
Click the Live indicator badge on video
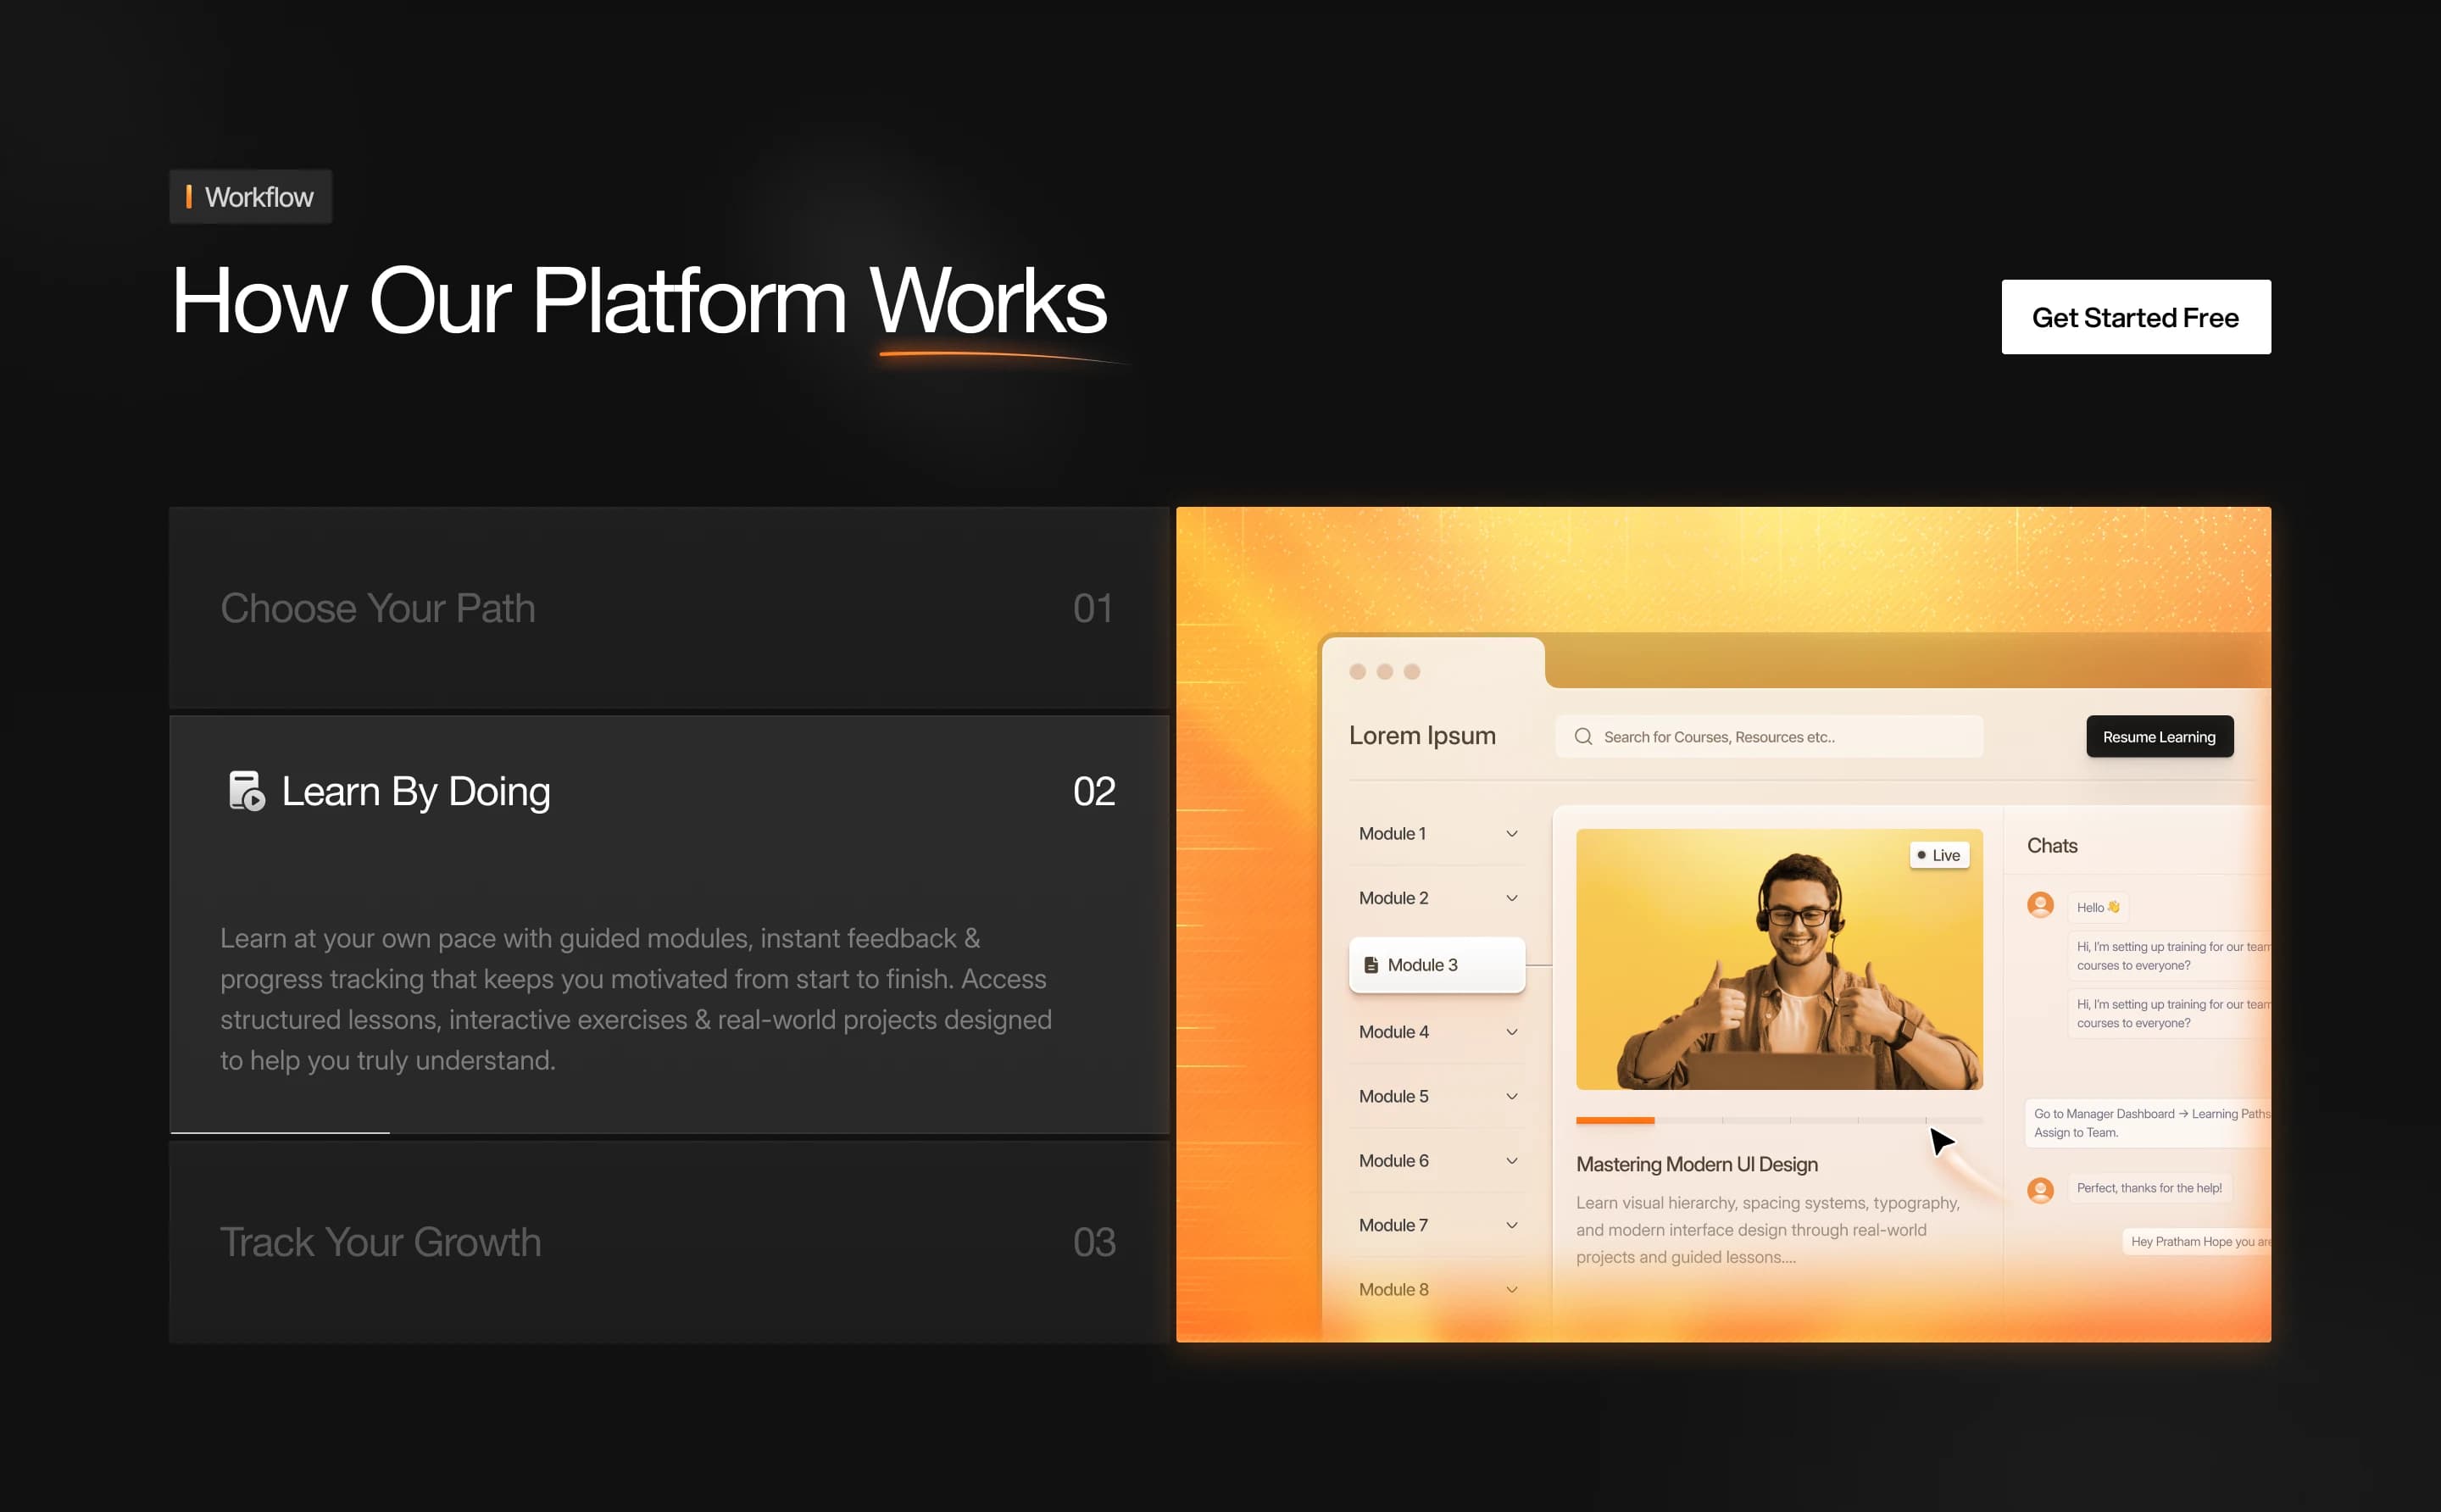pos(1939,855)
